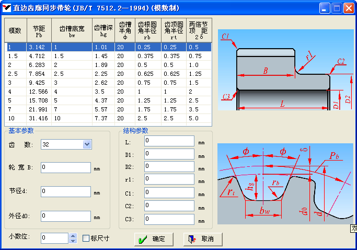The height and width of the screenshot is (250, 357).
Task: Toggle the 标尺寸 checkbox
Action: click(x=87, y=238)
